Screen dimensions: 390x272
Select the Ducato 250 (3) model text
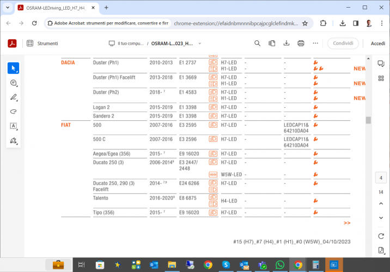click(x=108, y=163)
